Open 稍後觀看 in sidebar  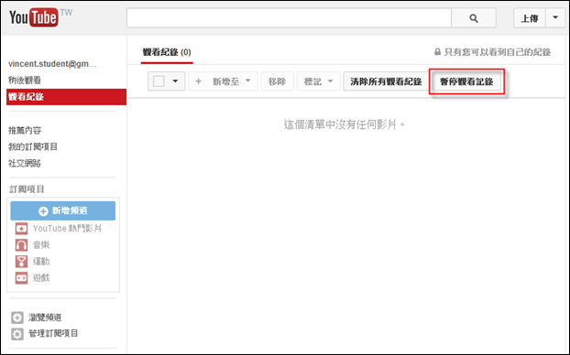(25, 81)
